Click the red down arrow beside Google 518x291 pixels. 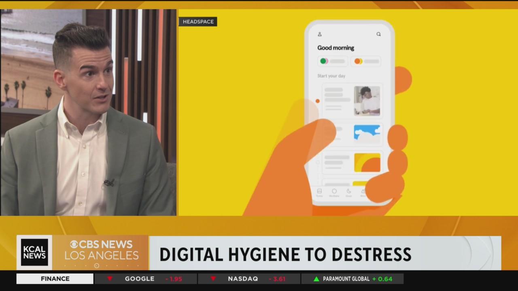[109, 279]
